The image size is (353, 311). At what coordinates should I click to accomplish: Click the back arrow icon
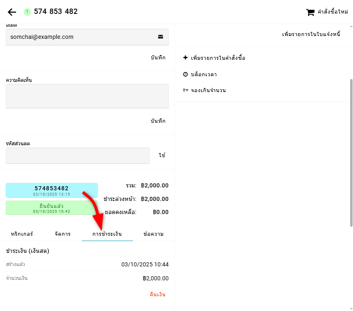tap(12, 12)
